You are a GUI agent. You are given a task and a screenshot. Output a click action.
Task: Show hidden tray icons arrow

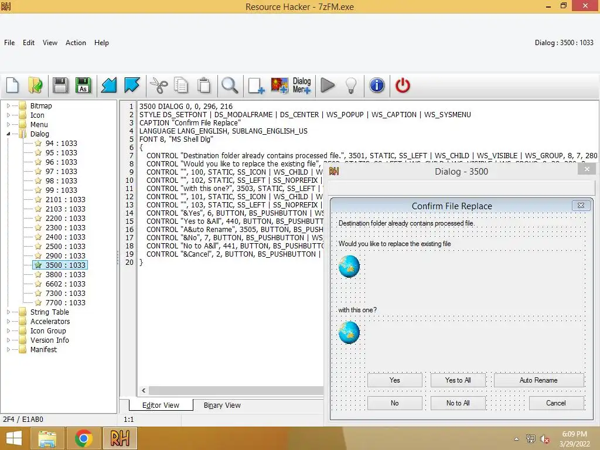516,439
